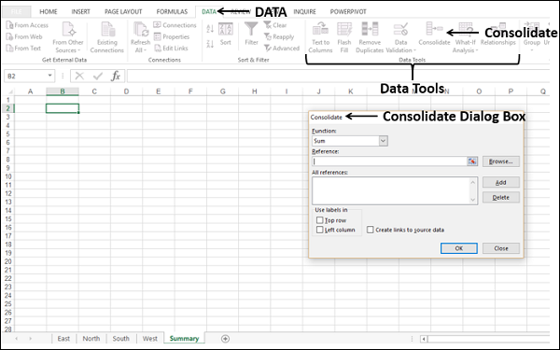This screenshot has width=560, height=350.
Task: Open PAGE LAYOUT tab
Action: pos(123,11)
